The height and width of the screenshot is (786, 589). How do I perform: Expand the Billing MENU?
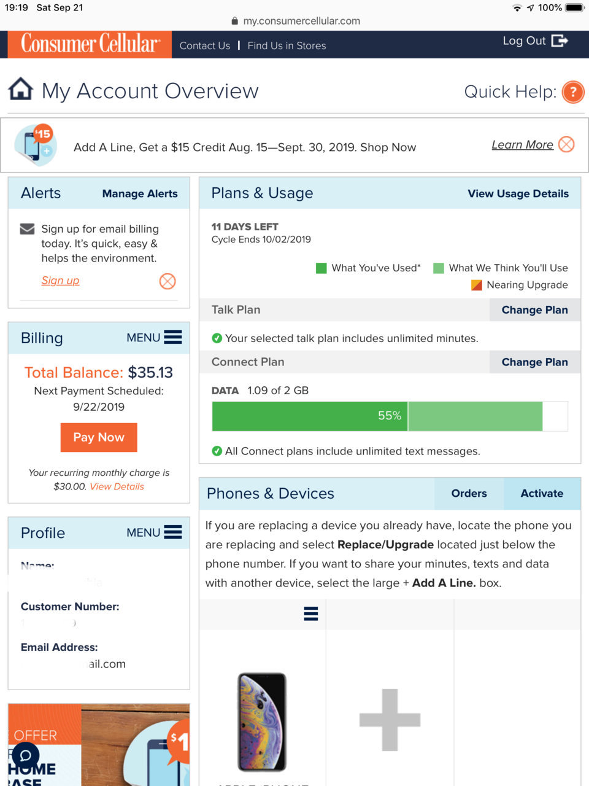[x=154, y=337]
